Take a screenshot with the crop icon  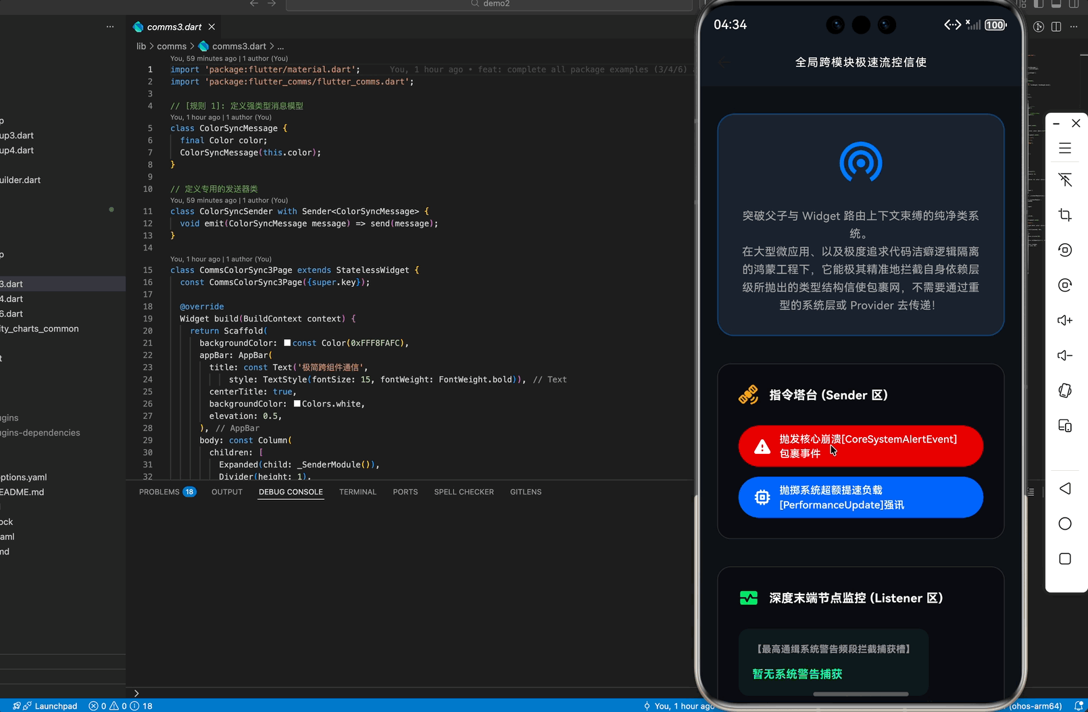[x=1065, y=215]
